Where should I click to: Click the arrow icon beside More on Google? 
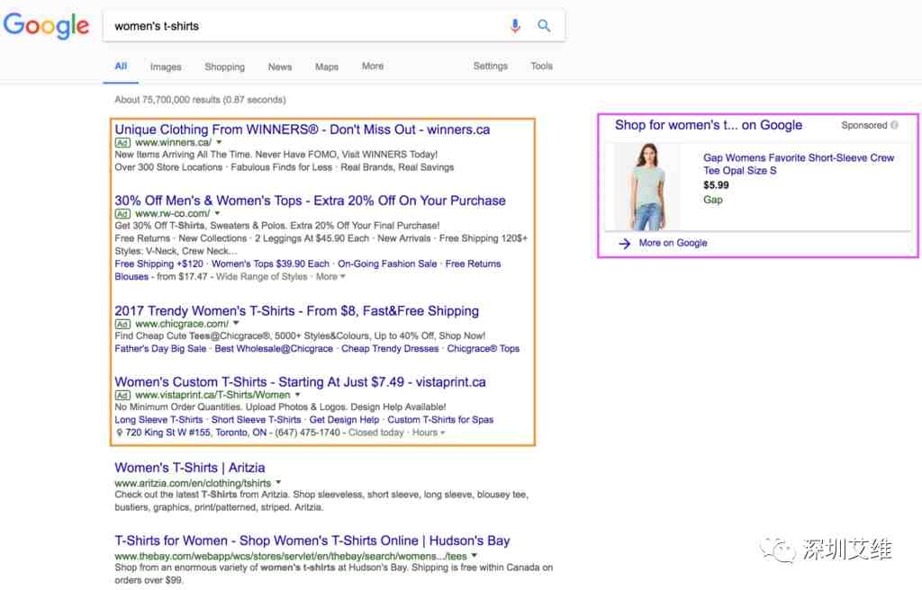pos(625,244)
